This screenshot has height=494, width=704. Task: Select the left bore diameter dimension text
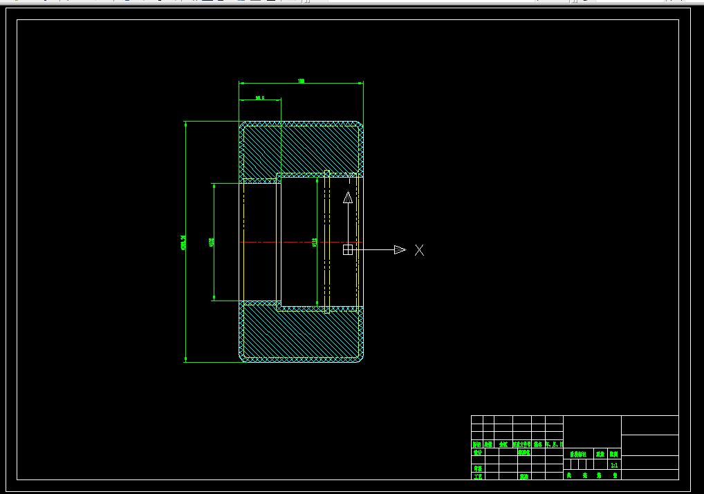coord(212,243)
